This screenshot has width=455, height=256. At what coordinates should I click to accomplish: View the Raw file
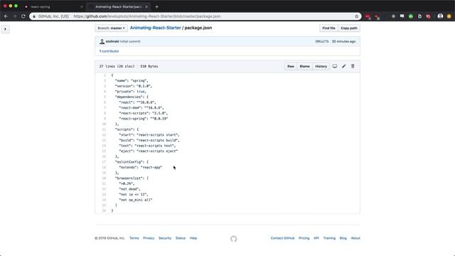[x=291, y=66]
